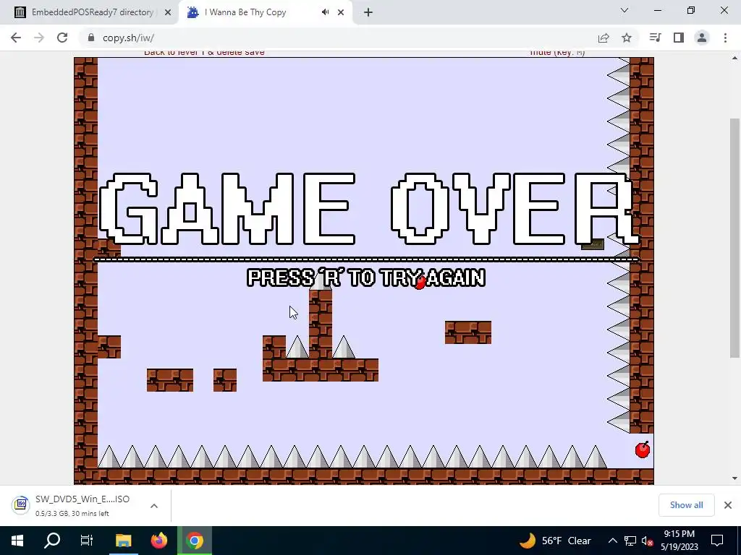Viewport: 741px width, 555px height.
Task: Click the network icon in system tray
Action: point(630,541)
